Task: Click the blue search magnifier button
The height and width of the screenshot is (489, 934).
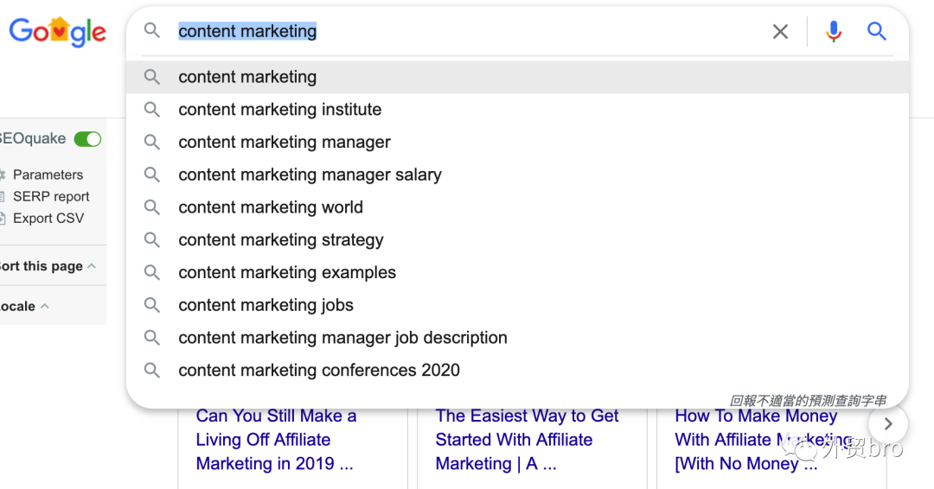Action: coord(877,32)
